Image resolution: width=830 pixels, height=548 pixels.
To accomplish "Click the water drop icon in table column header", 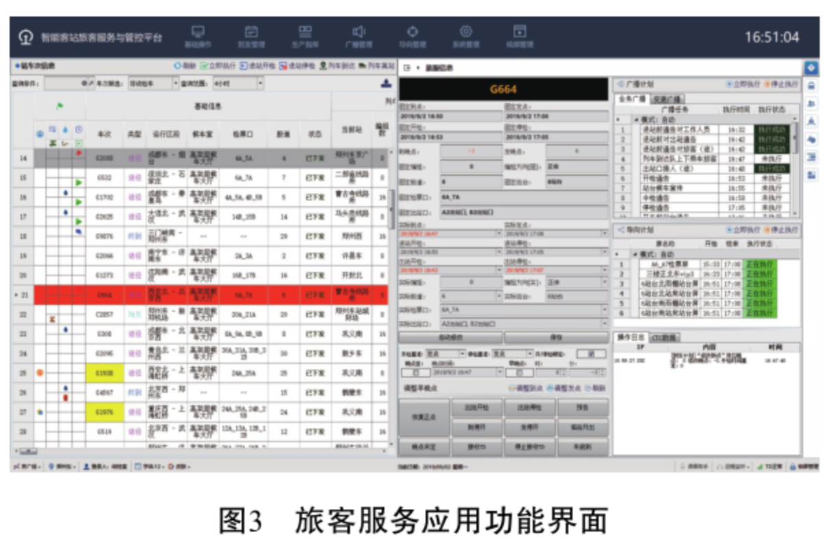I will click(x=65, y=128).
